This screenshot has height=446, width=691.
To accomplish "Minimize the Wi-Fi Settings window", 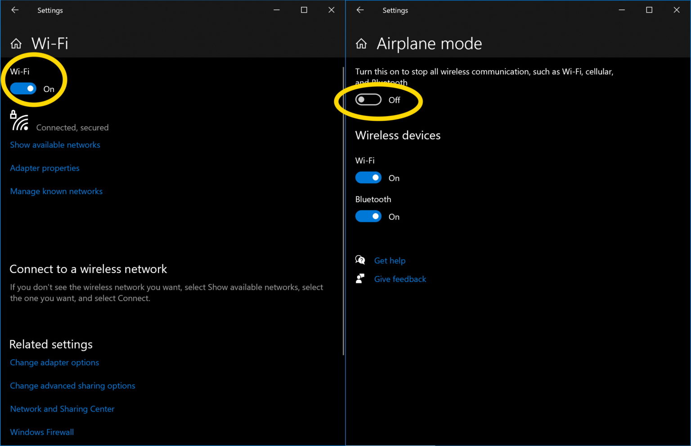I will point(277,10).
